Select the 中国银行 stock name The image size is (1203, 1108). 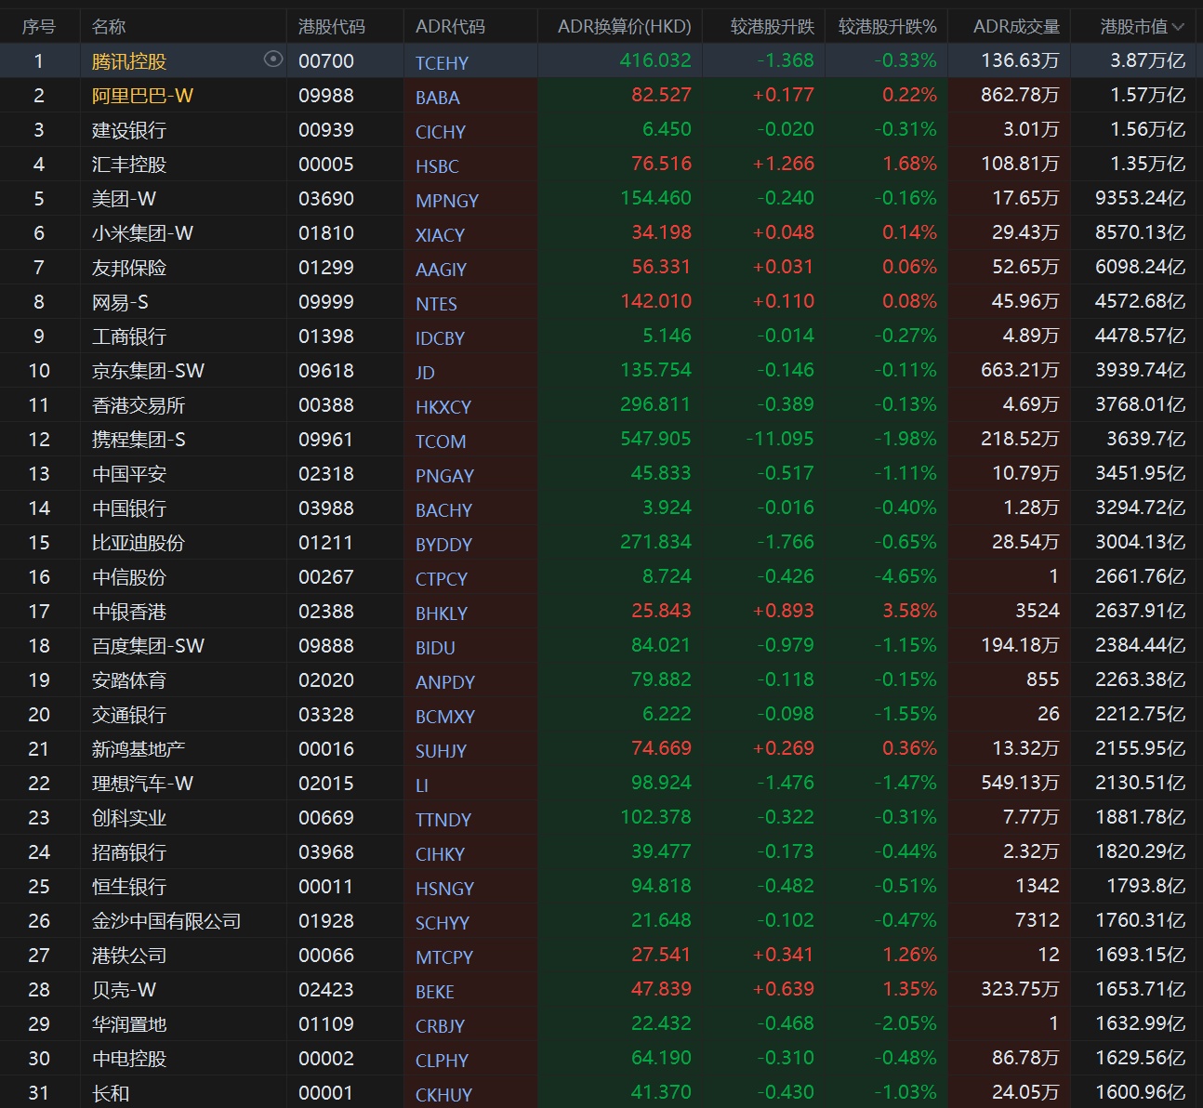click(129, 508)
